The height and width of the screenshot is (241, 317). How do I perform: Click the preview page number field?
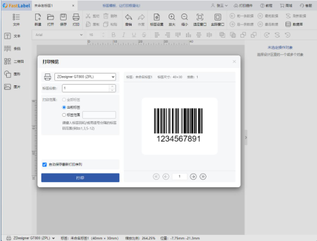coord(179,177)
